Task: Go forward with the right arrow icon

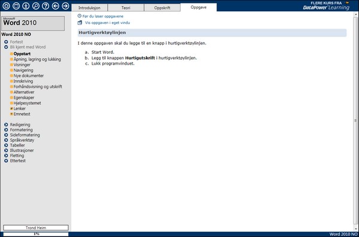Action: [x=65, y=6]
